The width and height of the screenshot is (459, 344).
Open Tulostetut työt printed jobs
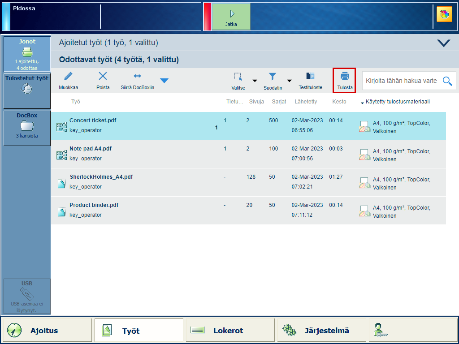pyautogui.click(x=27, y=90)
